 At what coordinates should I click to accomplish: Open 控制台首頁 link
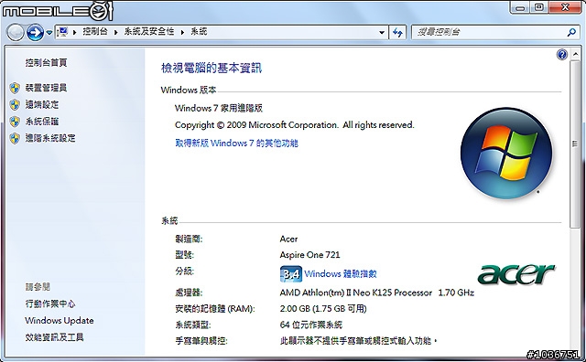tap(47, 63)
